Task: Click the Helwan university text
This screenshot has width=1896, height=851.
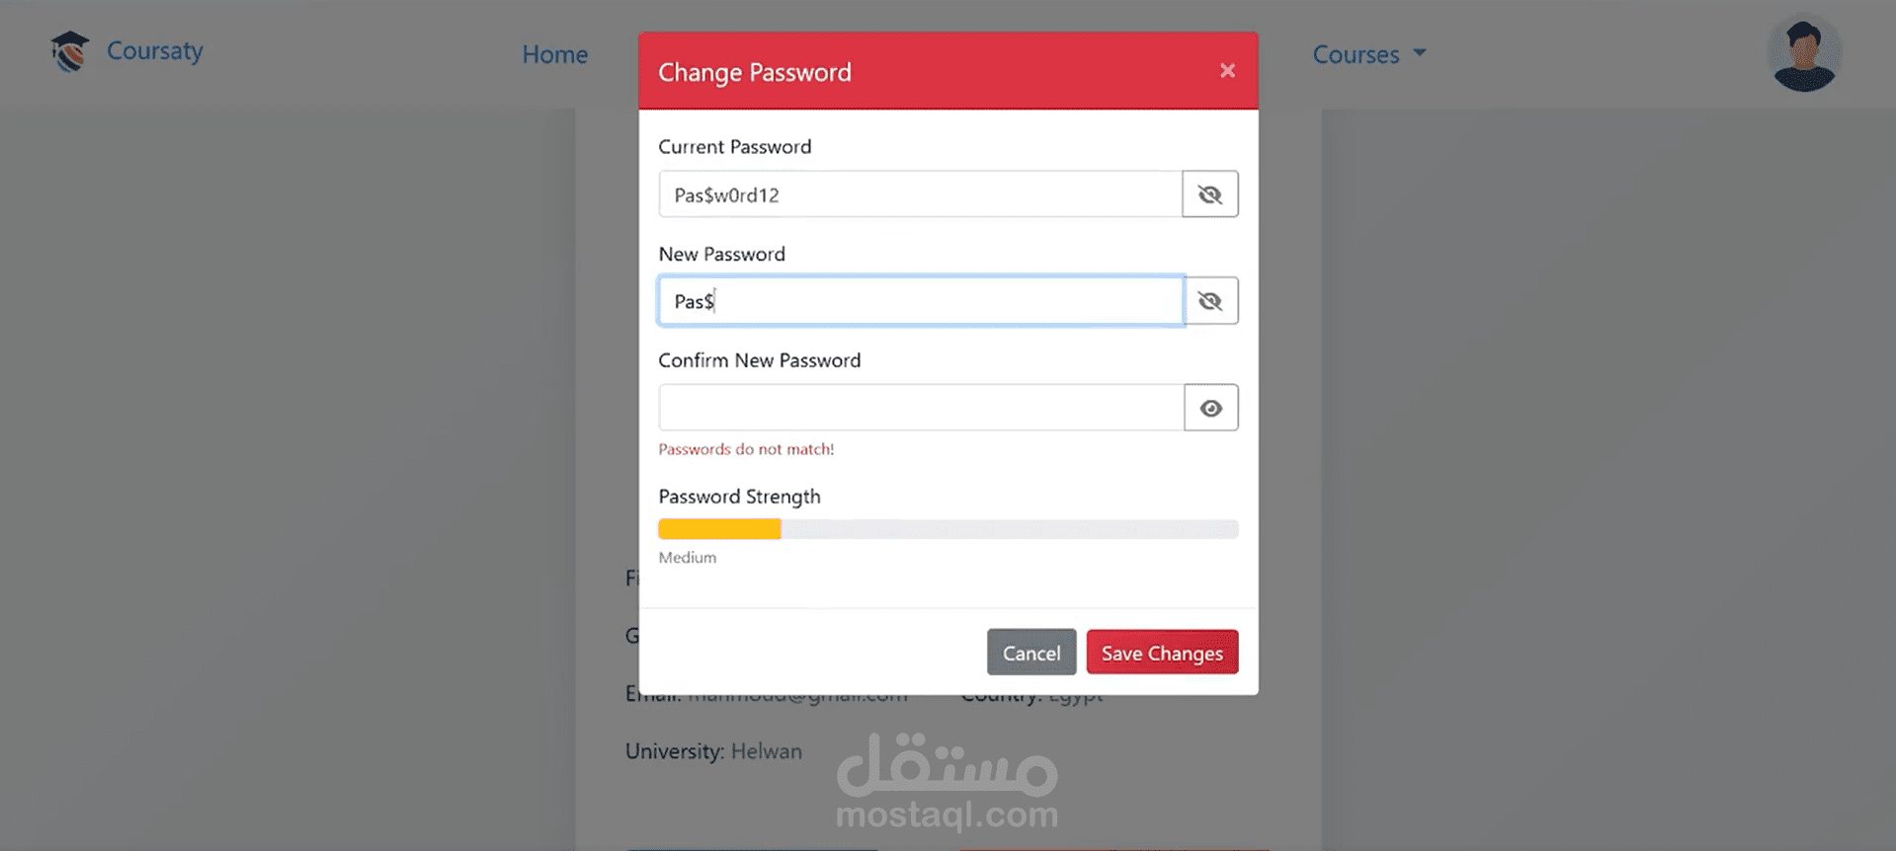Action: tap(767, 751)
